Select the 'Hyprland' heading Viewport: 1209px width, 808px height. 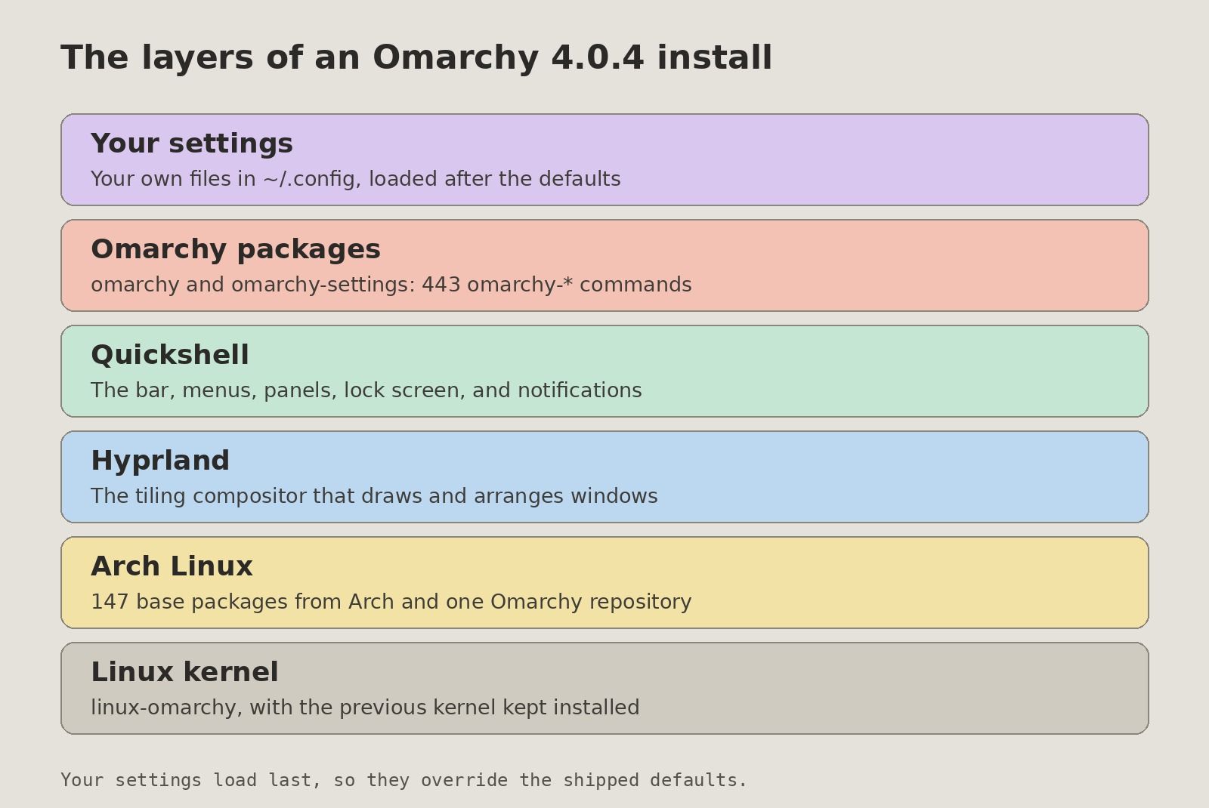click(x=160, y=461)
